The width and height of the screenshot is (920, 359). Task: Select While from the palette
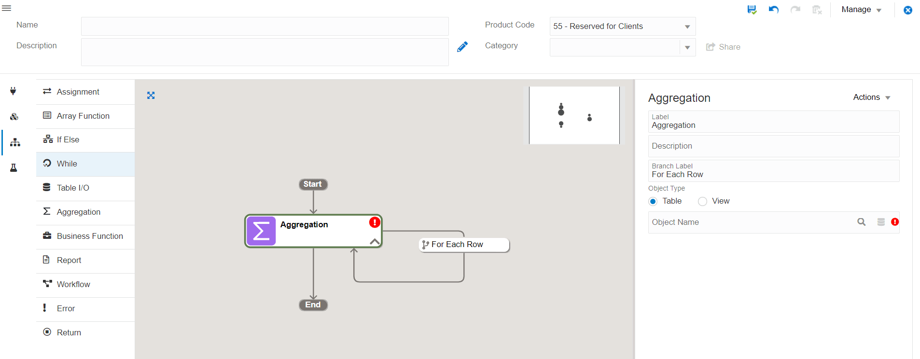pos(85,164)
